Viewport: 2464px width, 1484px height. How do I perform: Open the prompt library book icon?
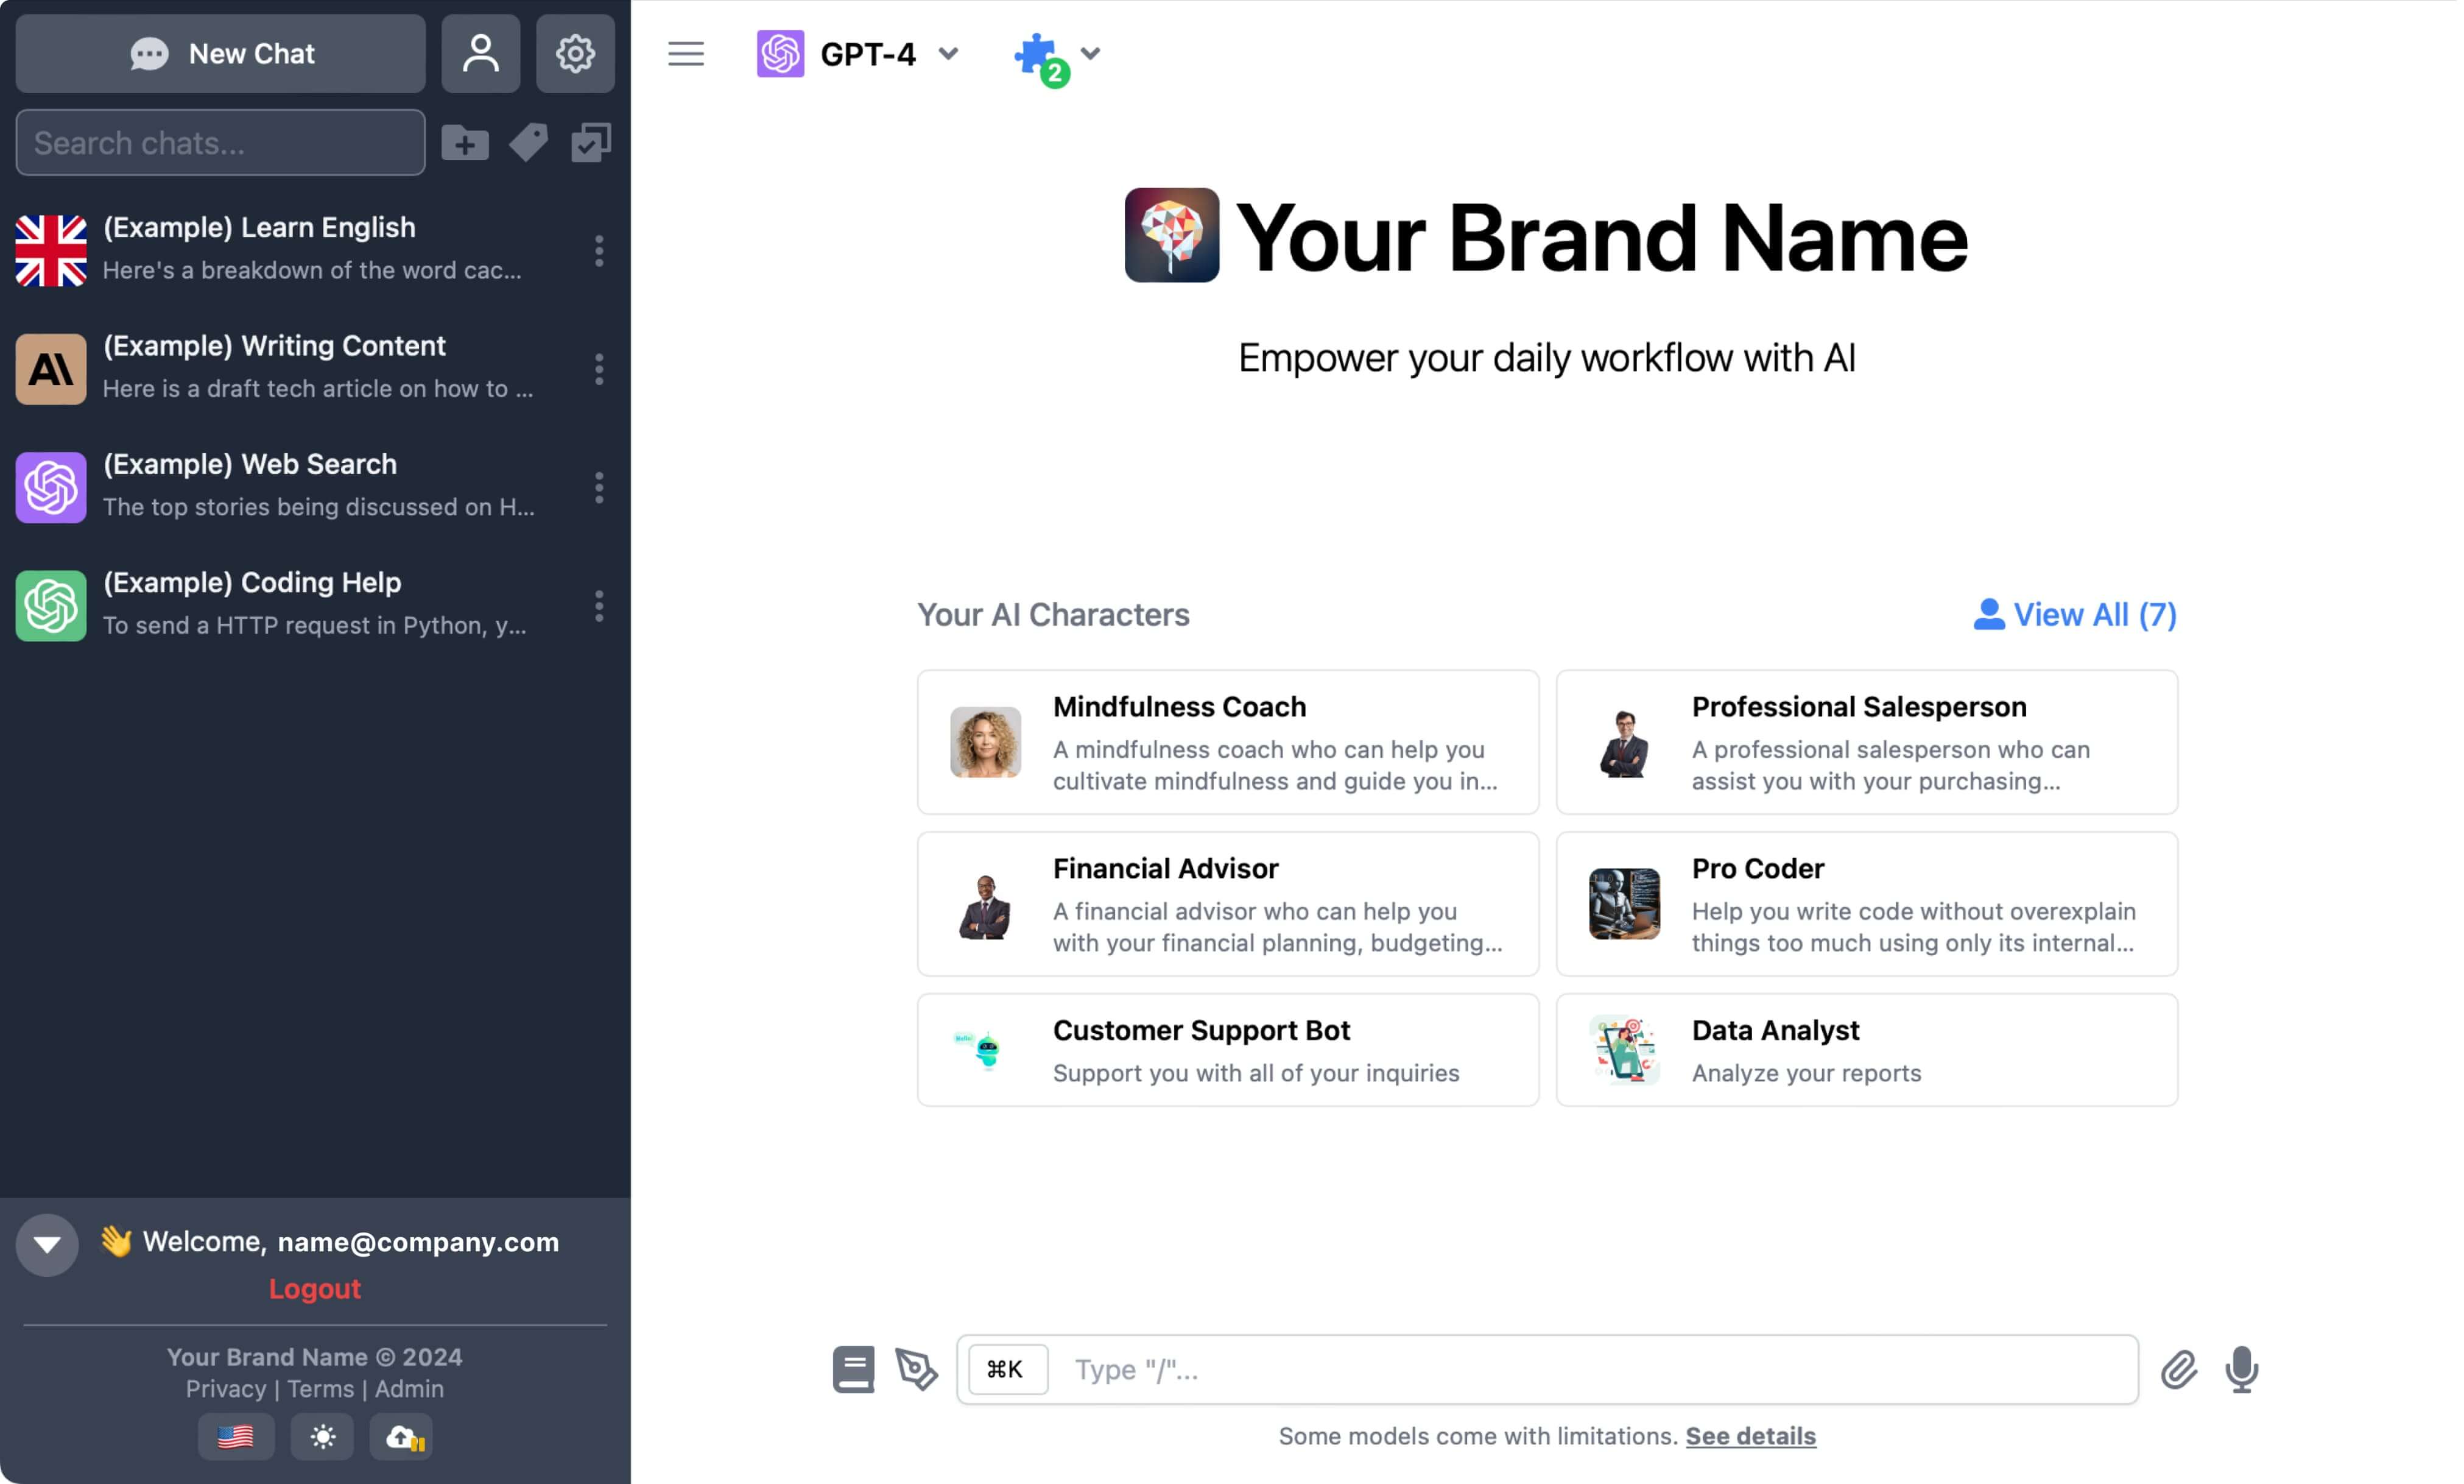tap(854, 1369)
